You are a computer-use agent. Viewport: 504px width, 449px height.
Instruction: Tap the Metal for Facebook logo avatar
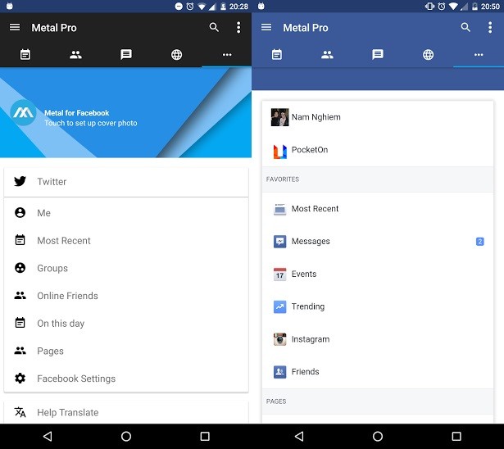pyautogui.click(x=23, y=112)
